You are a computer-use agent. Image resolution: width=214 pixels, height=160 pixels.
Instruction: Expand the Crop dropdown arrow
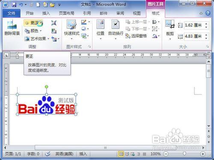(x=170, y=39)
